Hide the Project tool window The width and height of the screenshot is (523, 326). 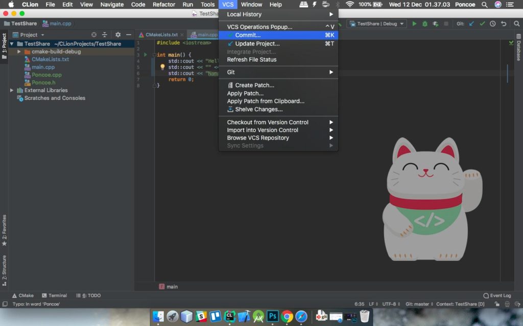pos(128,35)
